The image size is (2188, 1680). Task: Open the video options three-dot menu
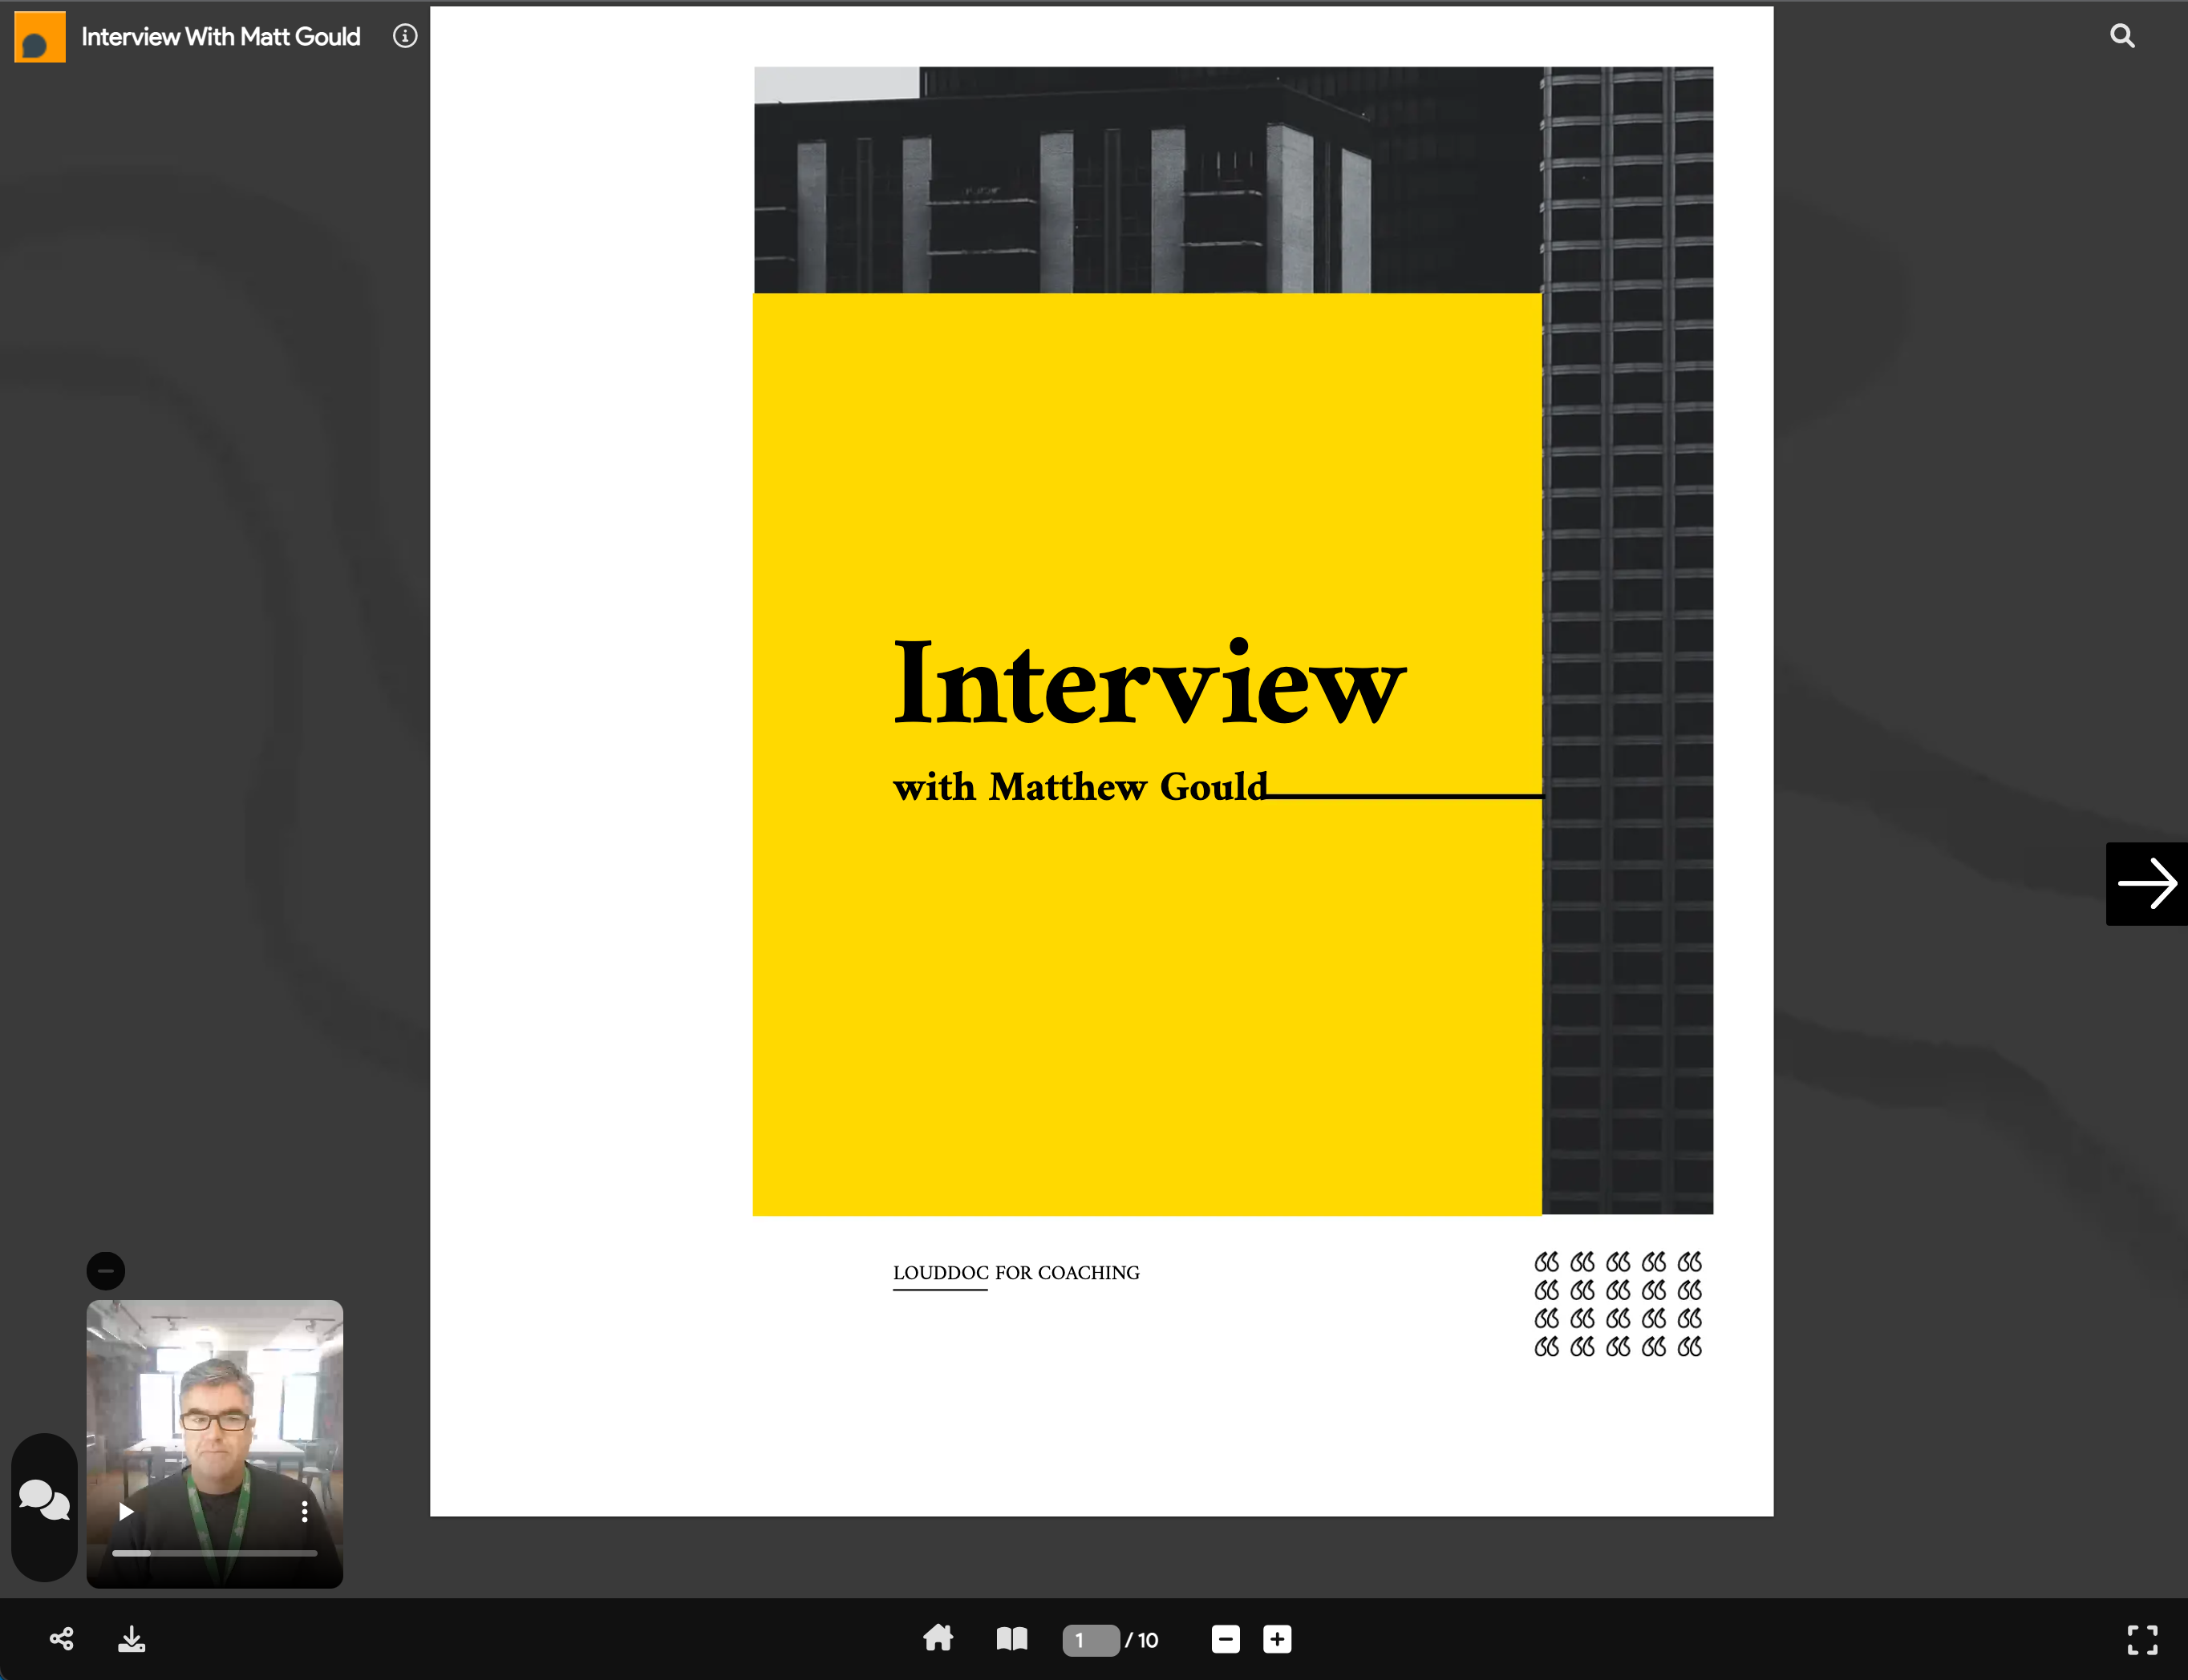click(304, 1511)
